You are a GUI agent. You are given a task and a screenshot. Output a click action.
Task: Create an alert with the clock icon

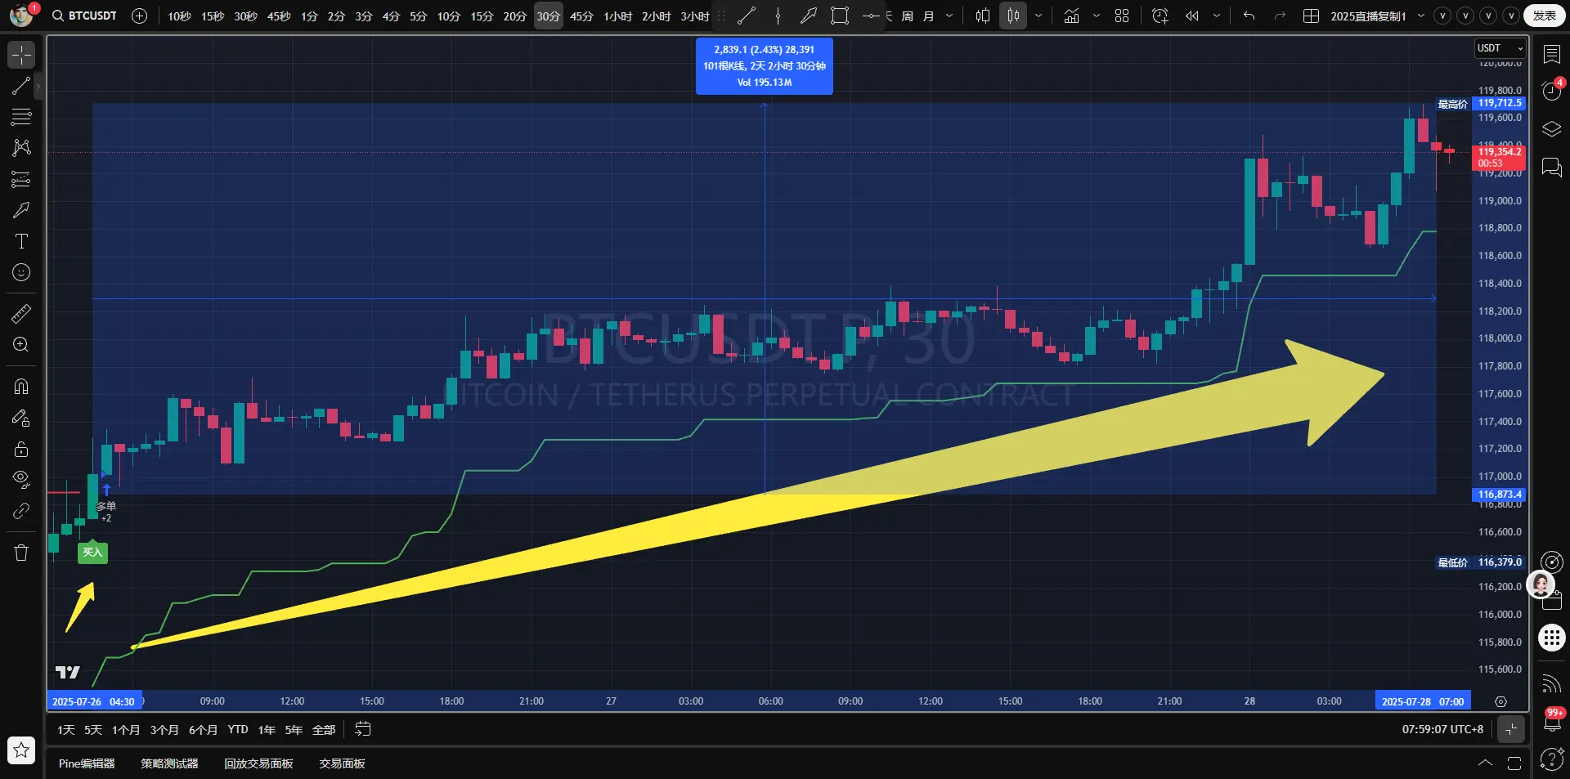coord(1160,16)
